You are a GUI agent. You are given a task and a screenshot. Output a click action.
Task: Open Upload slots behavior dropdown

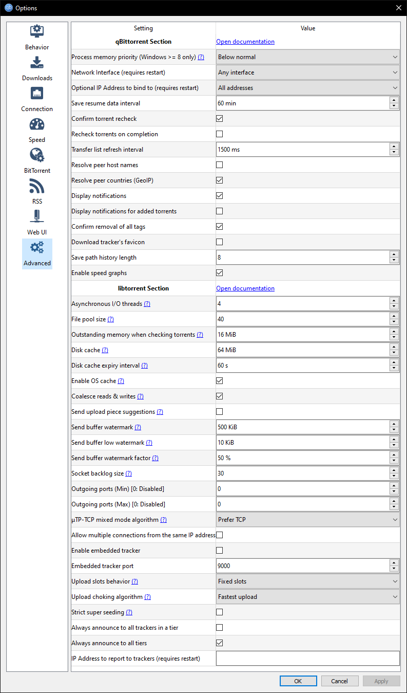tap(307, 581)
